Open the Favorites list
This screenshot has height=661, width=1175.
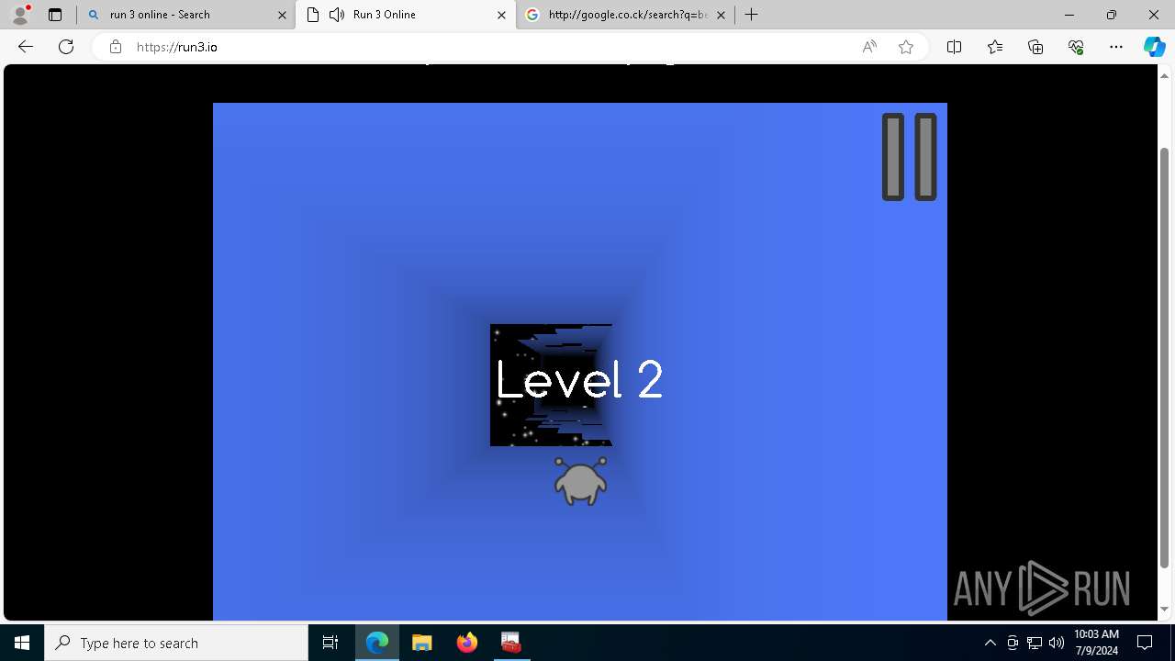tap(995, 47)
